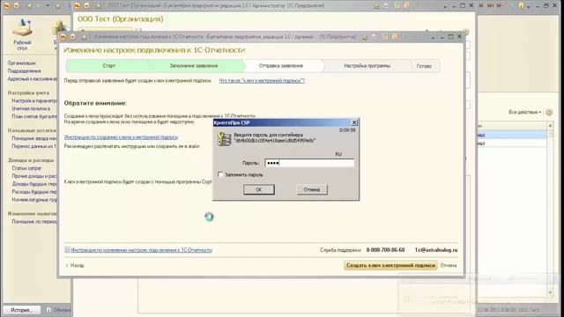Image resolution: width=564 pixels, height=317 pixels.
Task: Click the scrollbar down arrow in the right list
Action: pos(550,292)
